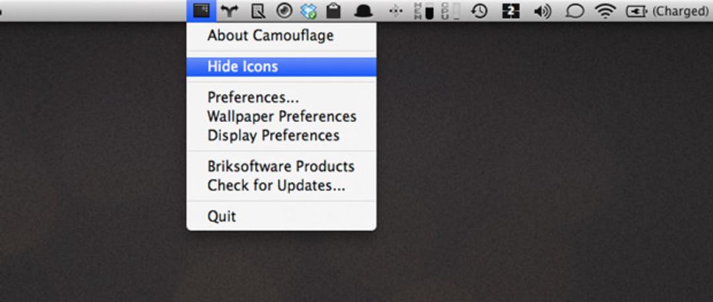Select Wallpaper Preferences entry
Screen dimensions: 713x302
[x=281, y=116]
